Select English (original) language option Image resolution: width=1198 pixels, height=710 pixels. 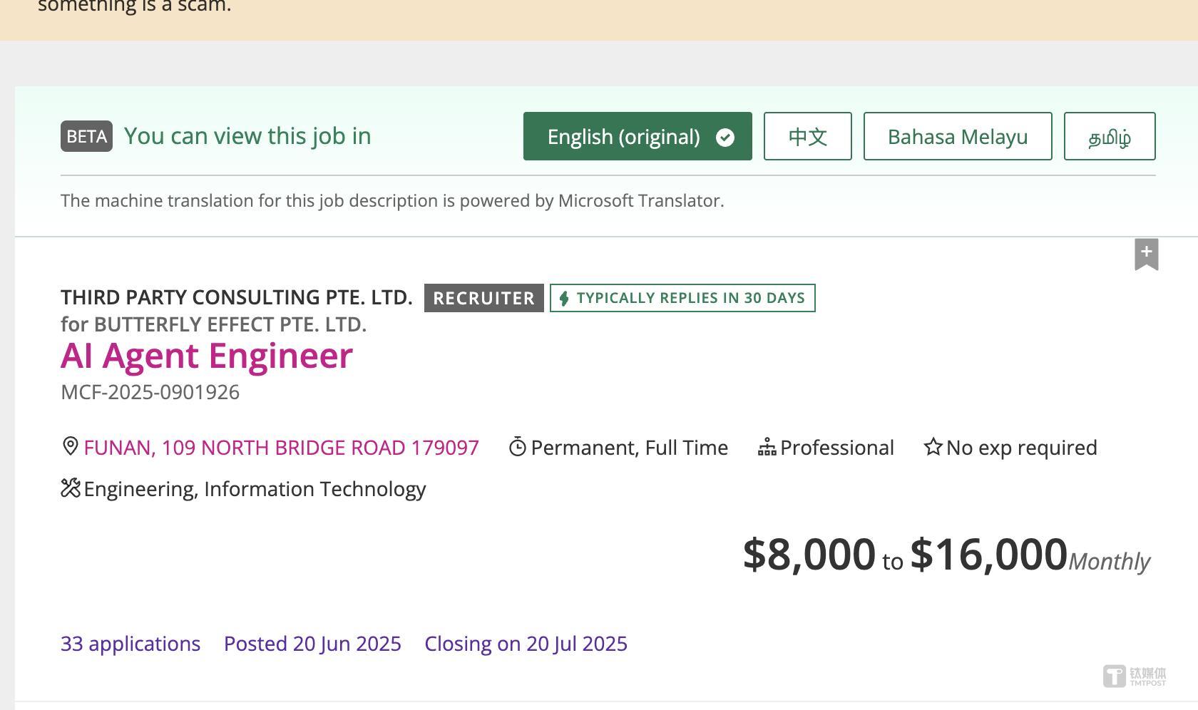coord(638,136)
